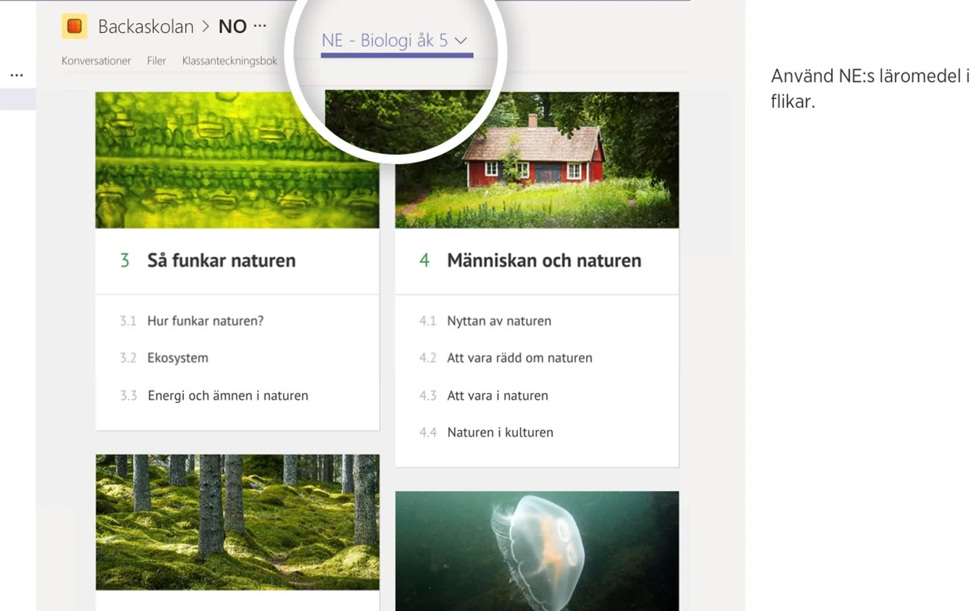Click the chapter number 3
The height and width of the screenshot is (611, 977).
pos(125,261)
